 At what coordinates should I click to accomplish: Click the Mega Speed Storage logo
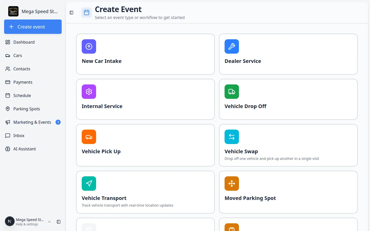click(13, 11)
